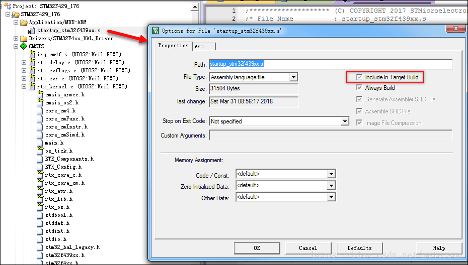Click the irq_cm4f.s locked file icon
468x265 pixels.
(32, 54)
